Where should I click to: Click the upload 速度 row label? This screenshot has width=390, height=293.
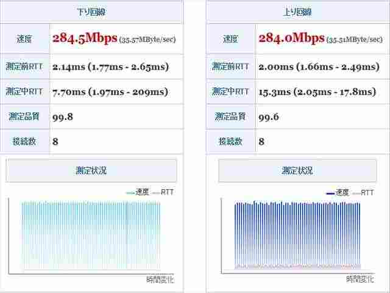coord(230,39)
